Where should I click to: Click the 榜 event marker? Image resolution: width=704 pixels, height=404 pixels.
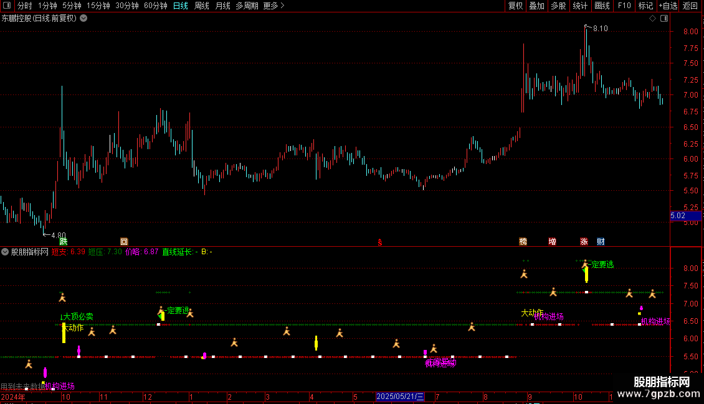pyautogui.click(x=523, y=242)
